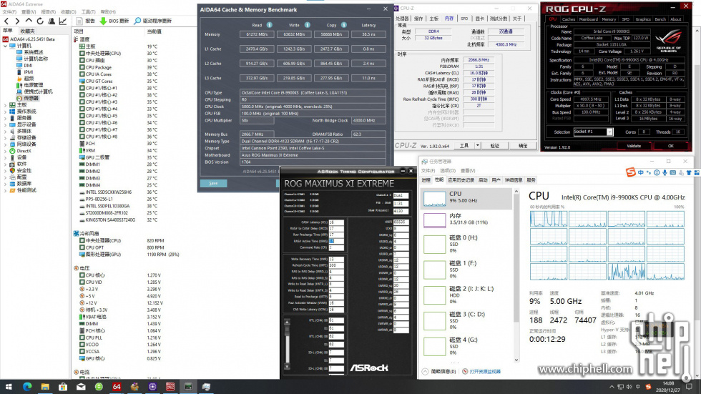Image resolution: width=701 pixels, height=394 pixels.
Task: Select DMI under 计算机
Action: (x=28, y=65)
